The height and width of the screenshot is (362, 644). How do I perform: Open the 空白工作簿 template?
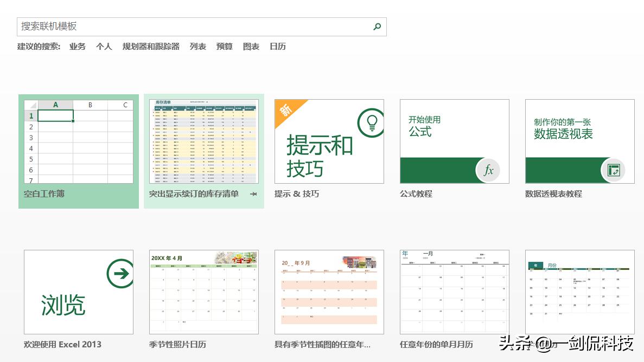[78, 141]
